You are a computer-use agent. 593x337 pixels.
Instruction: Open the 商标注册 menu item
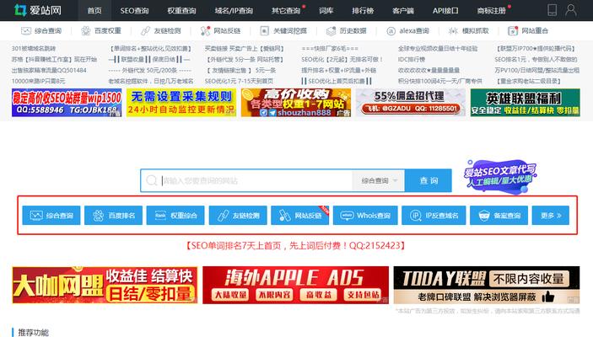click(491, 11)
